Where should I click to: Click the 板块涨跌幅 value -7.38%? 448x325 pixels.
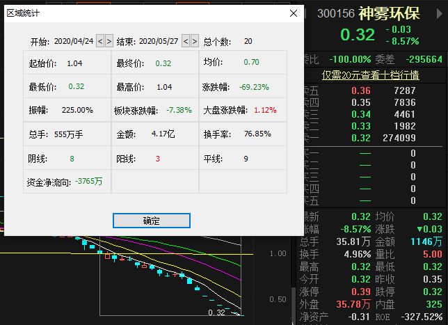click(179, 110)
